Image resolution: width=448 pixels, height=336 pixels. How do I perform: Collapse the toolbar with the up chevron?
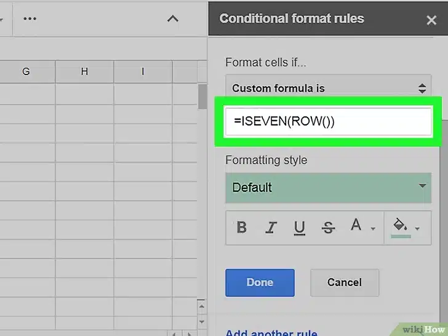(173, 18)
